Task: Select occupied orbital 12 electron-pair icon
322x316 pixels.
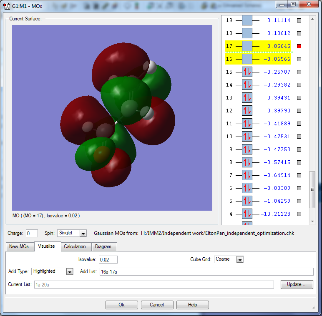Action: pos(247,111)
